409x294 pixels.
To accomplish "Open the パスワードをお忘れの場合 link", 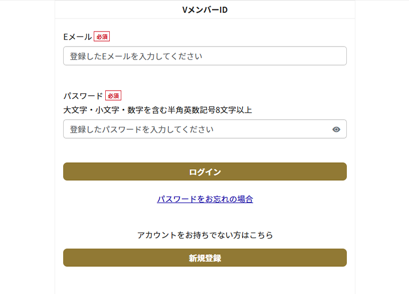I will click(204, 199).
